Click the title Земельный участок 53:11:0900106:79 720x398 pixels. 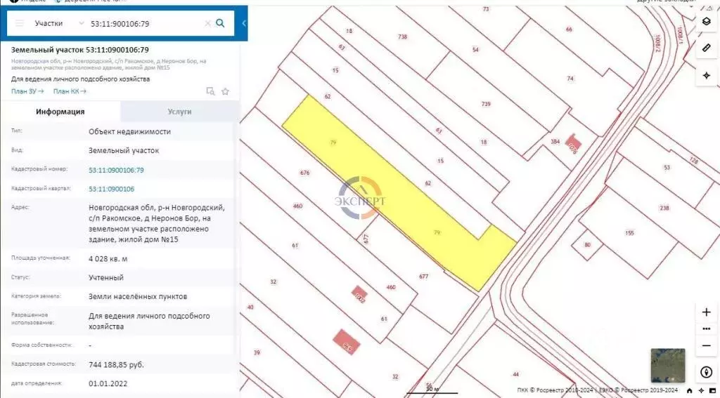tap(80, 50)
